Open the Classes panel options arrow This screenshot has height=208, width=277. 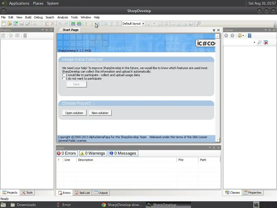point(266,30)
